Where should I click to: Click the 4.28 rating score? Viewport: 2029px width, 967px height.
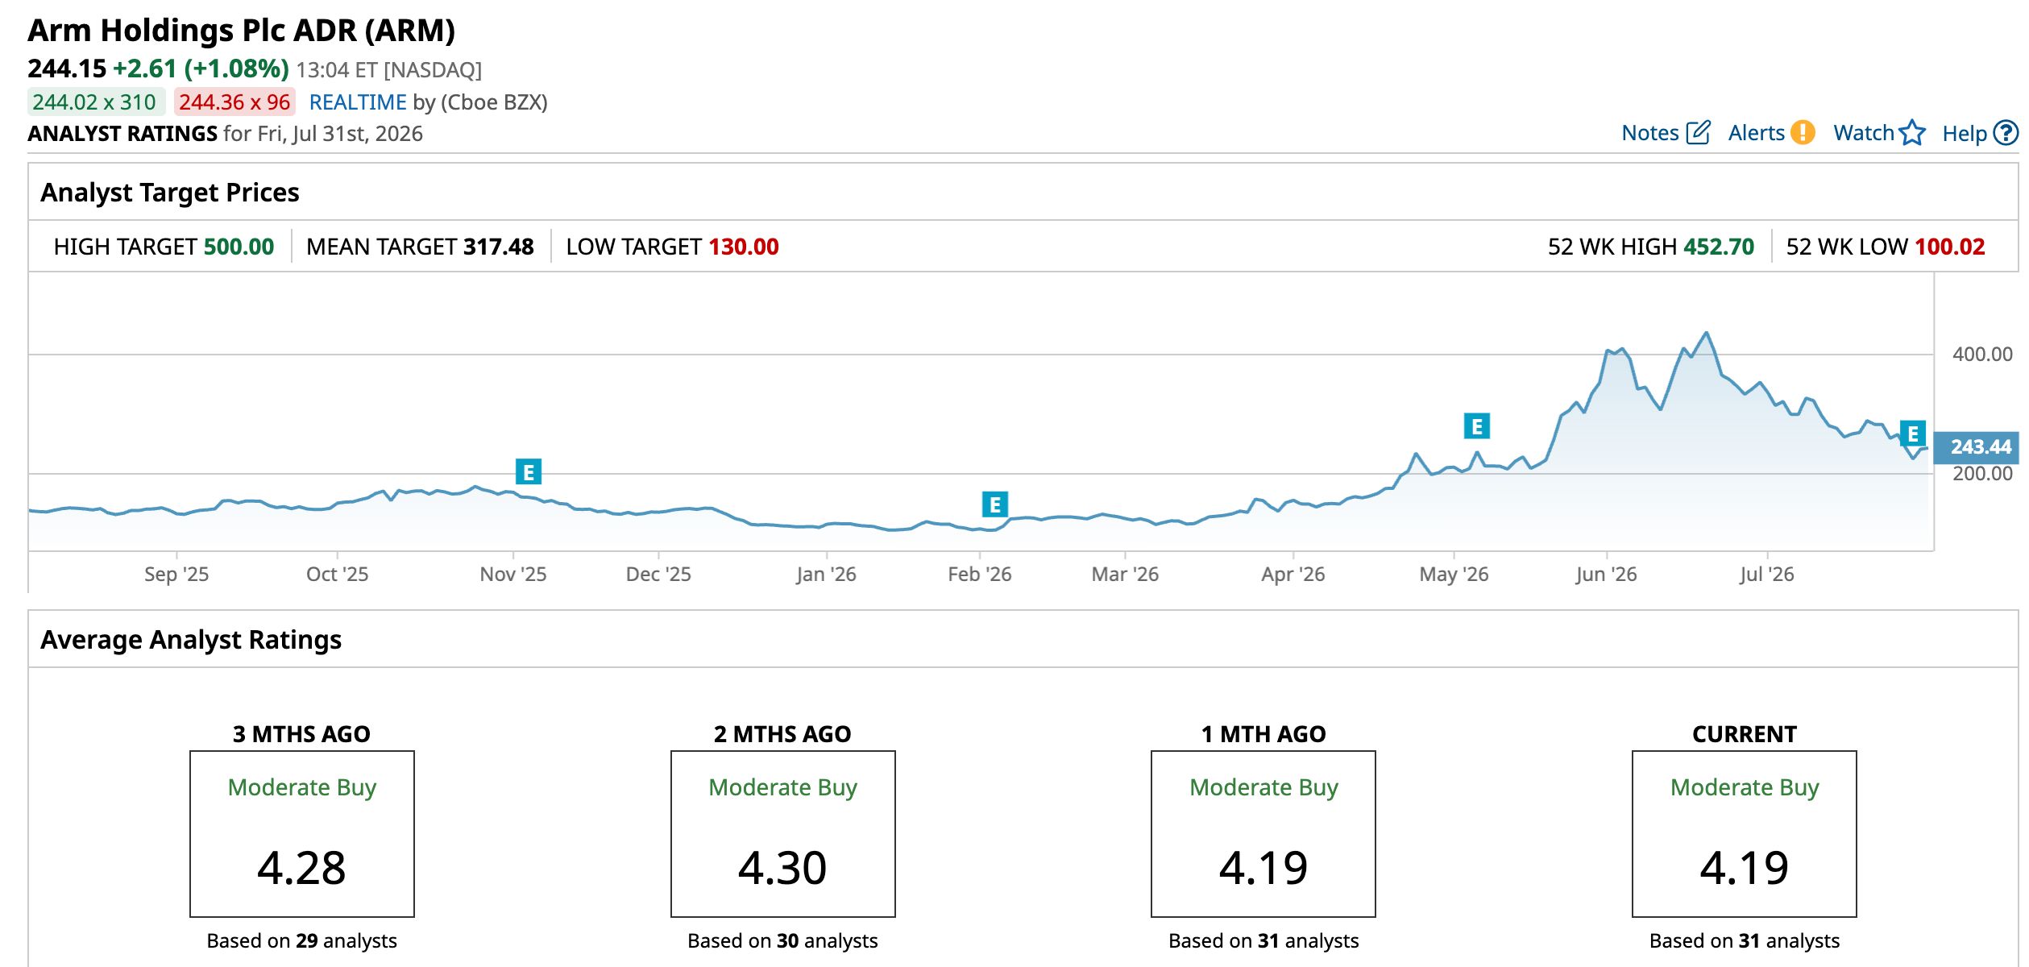coord(301,868)
